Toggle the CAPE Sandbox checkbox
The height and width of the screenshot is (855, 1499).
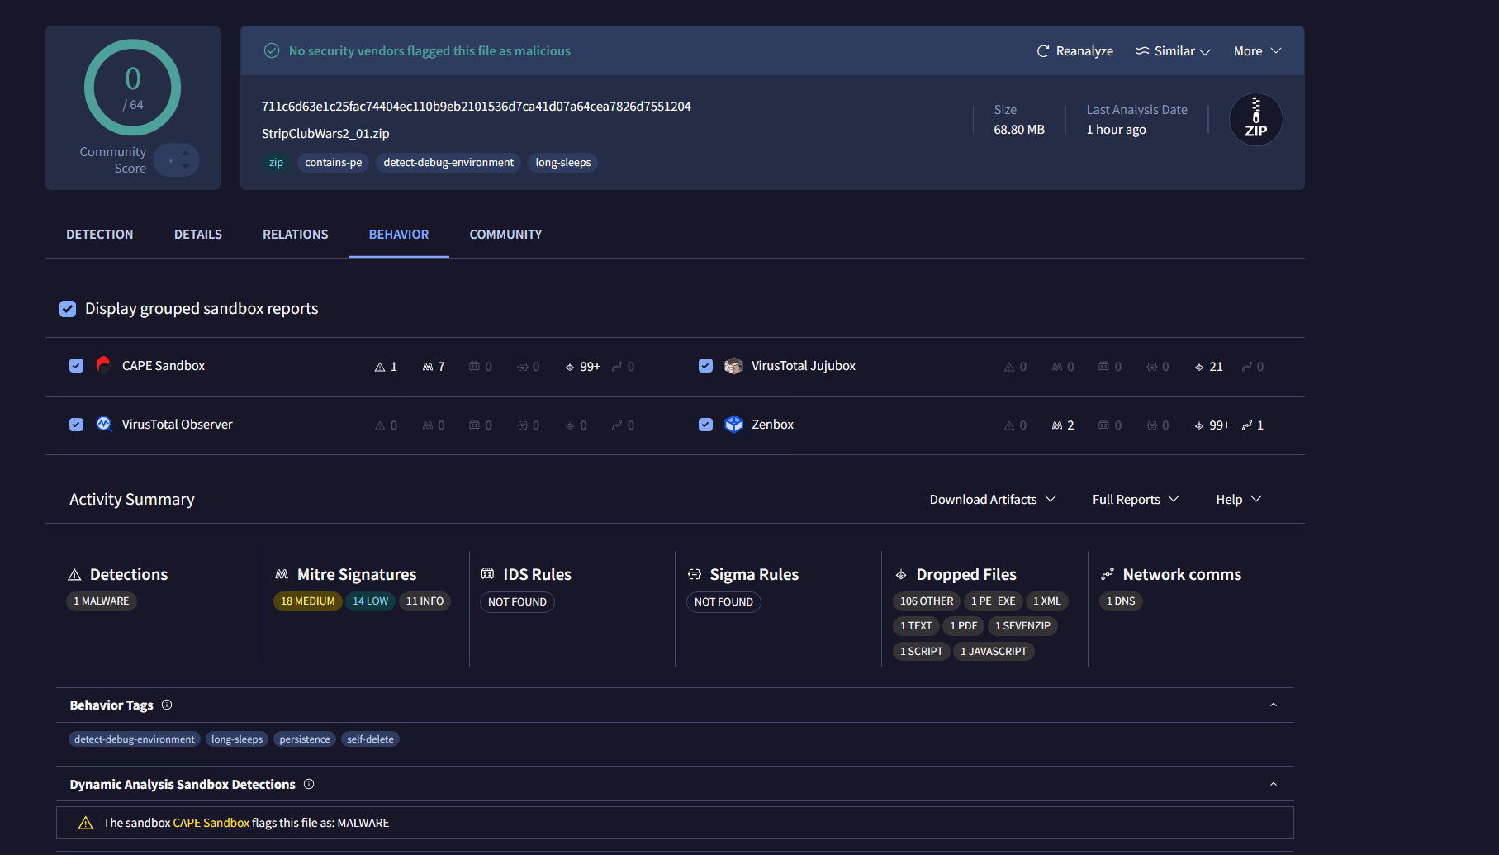(x=76, y=366)
